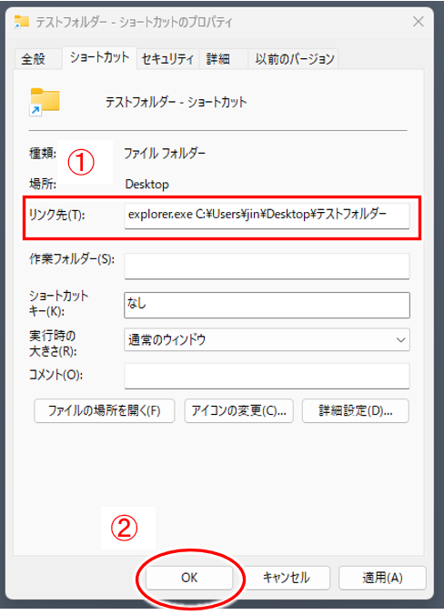Open the 実行時の大きさ dropdown arrow
This screenshot has width=444, height=615.
(400, 339)
